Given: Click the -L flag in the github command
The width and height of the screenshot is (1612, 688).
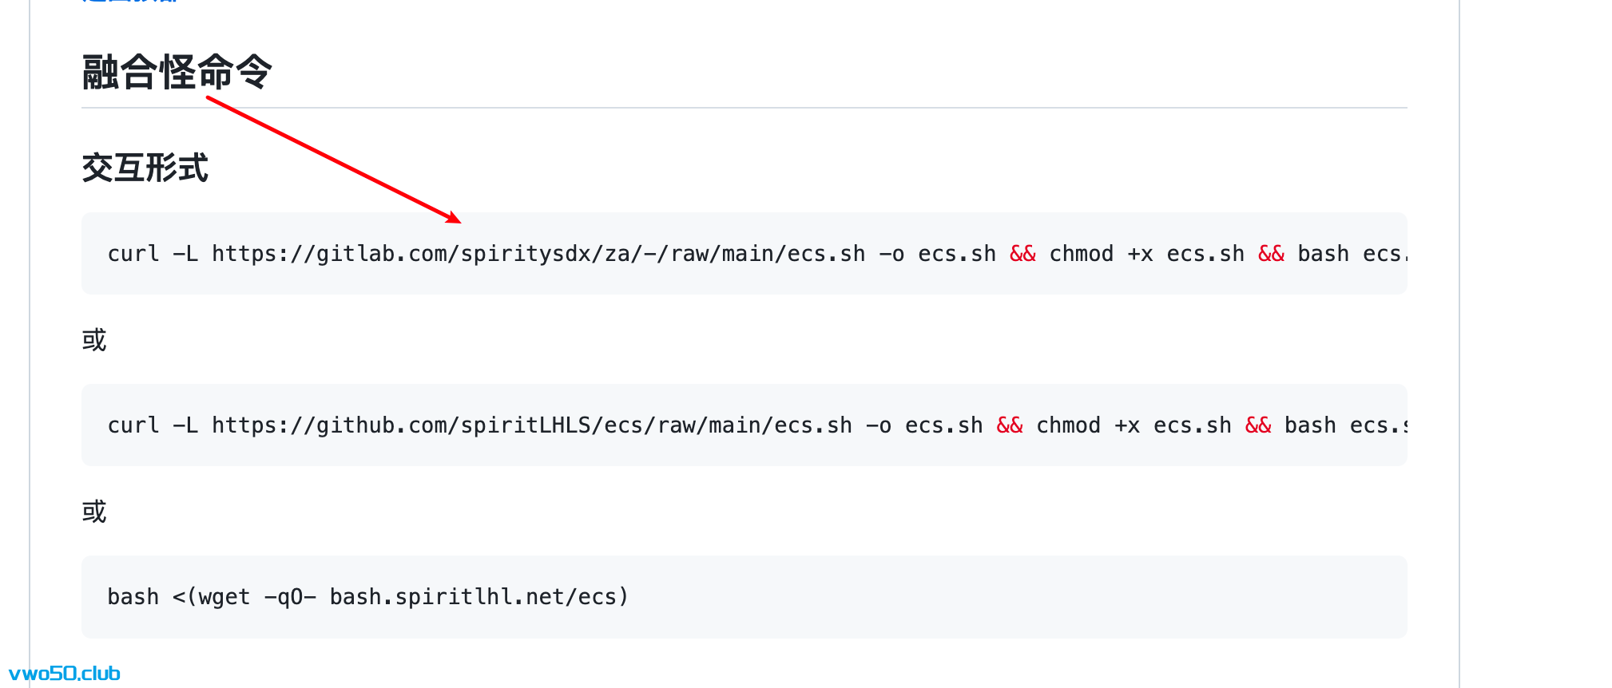Looking at the screenshot, I should point(185,425).
